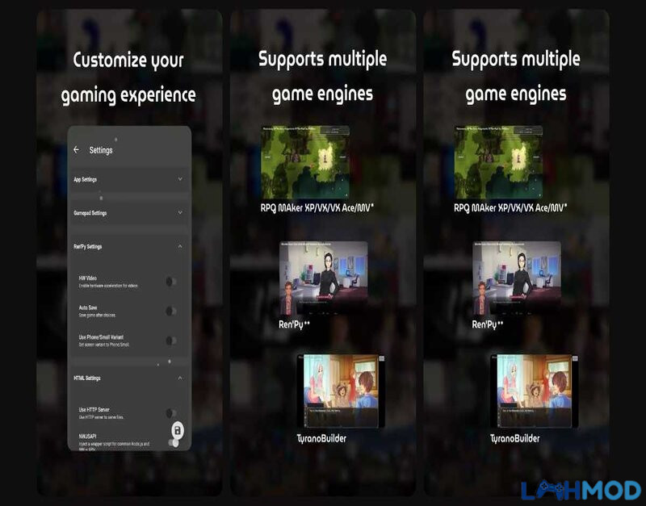Turn on the Auto Save switch

click(171, 312)
